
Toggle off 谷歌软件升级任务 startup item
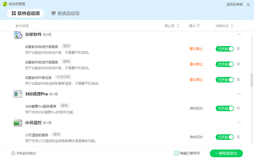point(224,79)
